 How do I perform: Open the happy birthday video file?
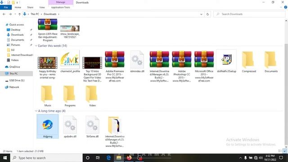pyautogui.click(x=48, y=67)
